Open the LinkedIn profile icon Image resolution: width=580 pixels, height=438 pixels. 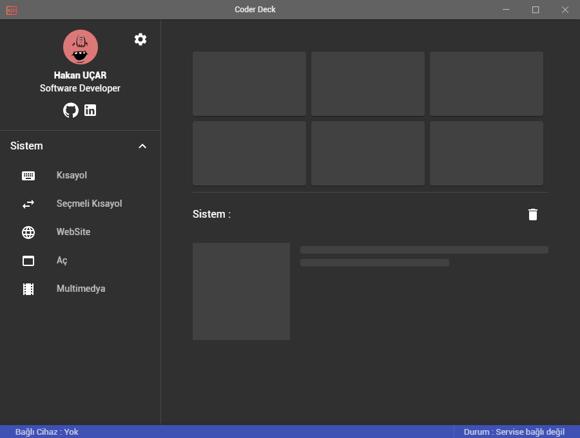pyautogui.click(x=90, y=110)
